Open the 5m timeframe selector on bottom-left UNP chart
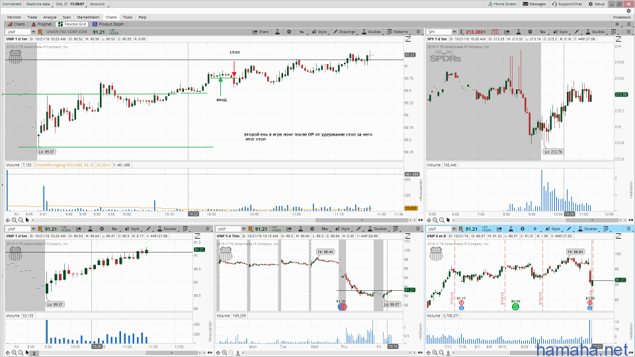 (114, 229)
